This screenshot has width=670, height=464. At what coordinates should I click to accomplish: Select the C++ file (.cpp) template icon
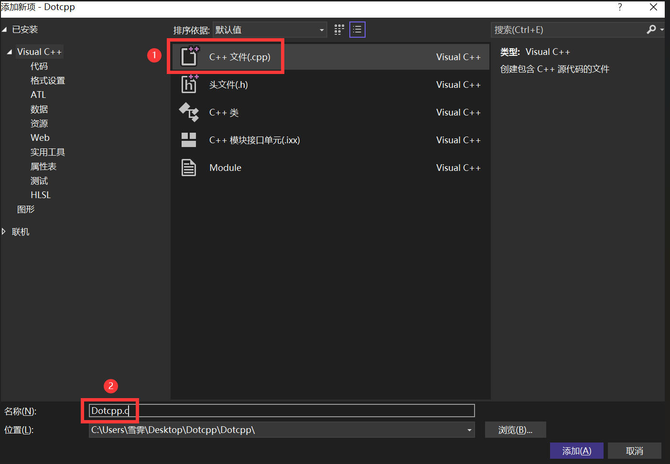pyautogui.click(x=189, y=56)
